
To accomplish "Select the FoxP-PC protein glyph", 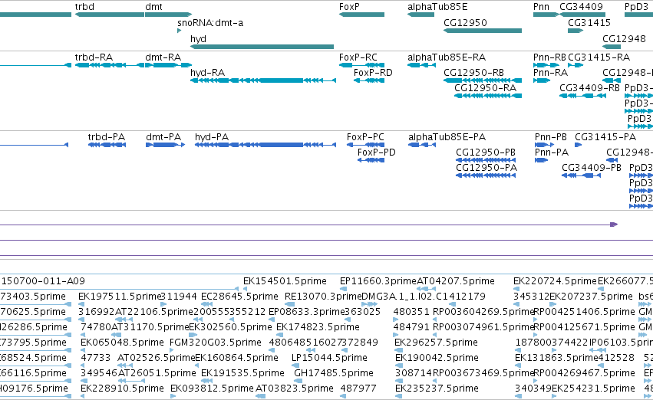I will pos(366,145).
